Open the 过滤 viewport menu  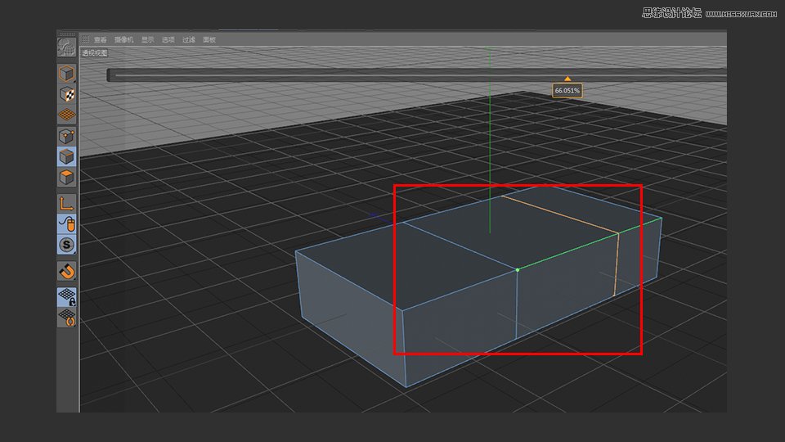(189, 39)
